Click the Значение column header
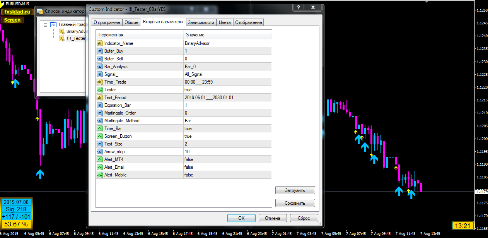 (x=228, y=35)
